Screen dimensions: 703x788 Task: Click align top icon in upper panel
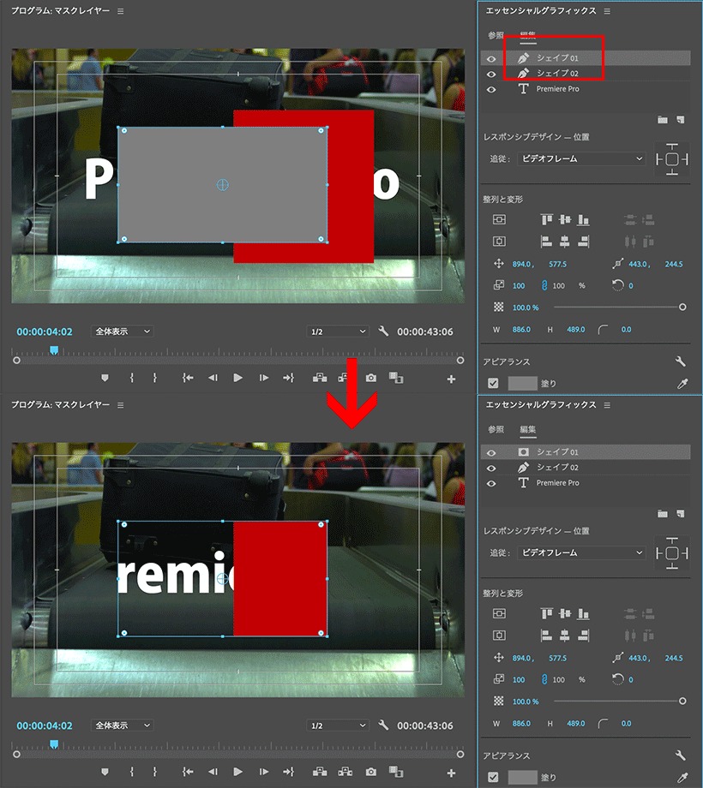pos(547,219)
